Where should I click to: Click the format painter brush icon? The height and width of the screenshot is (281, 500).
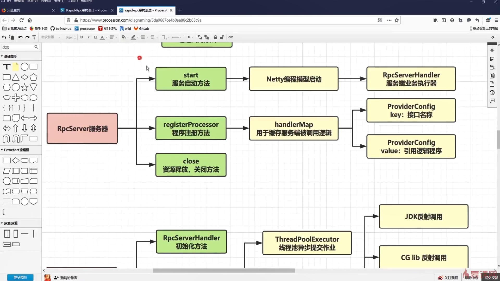pos(34,37)
